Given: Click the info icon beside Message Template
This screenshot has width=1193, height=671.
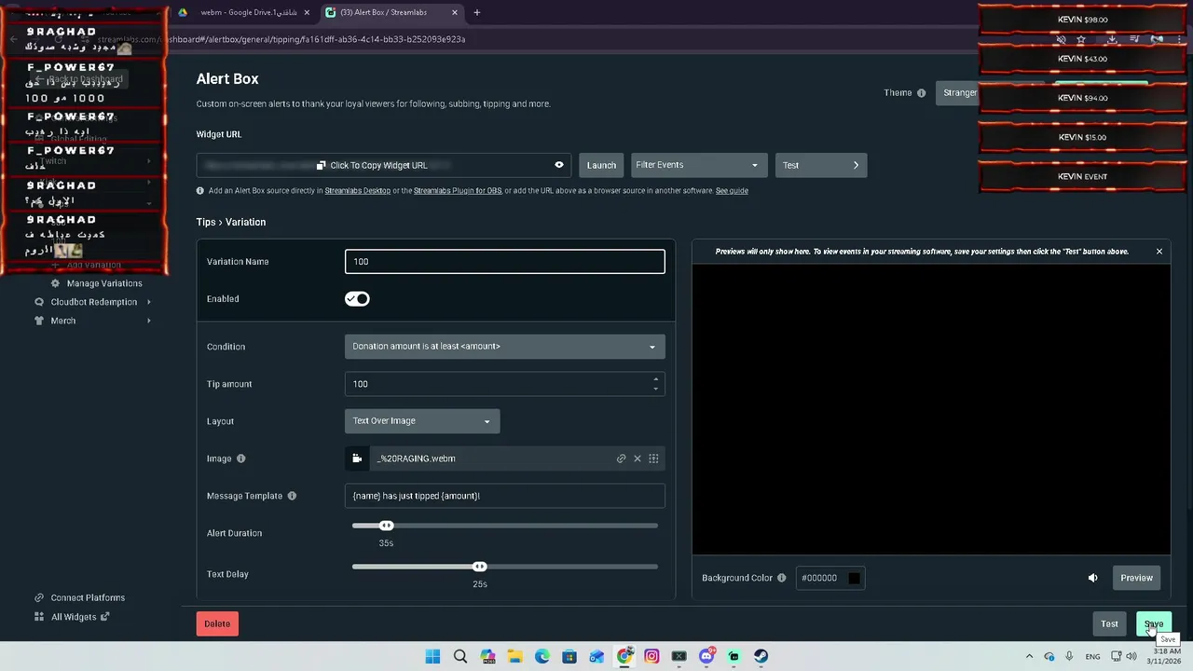Looking at the screenshot, I should 292,496.
